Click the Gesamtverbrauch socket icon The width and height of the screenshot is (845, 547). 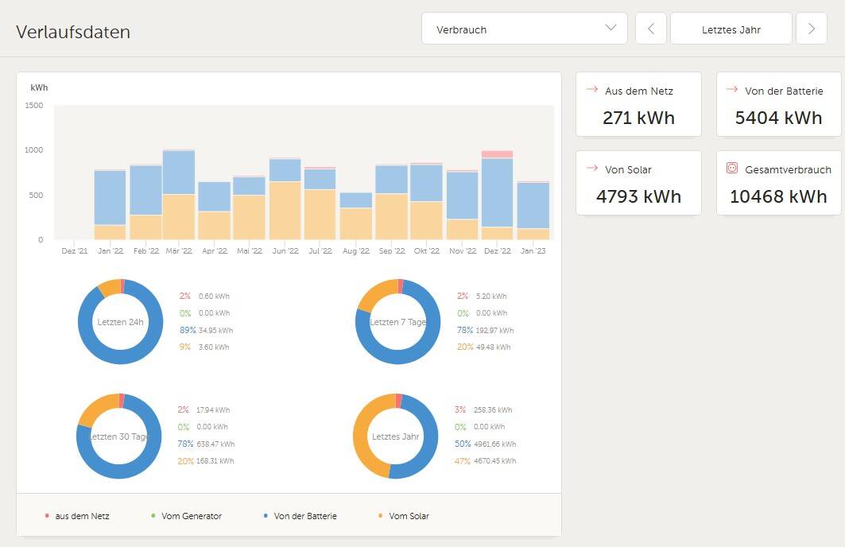(x=732, y=169)
